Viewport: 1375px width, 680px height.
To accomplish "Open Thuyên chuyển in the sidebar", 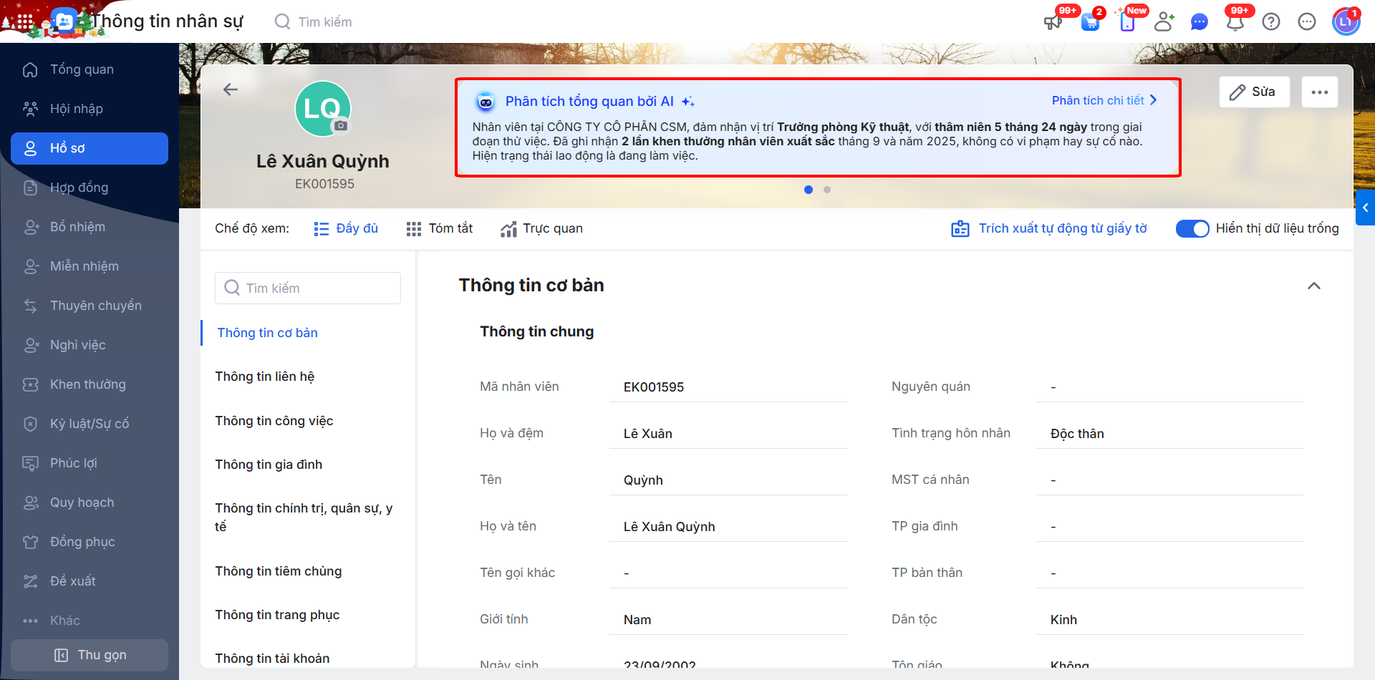I will tap(90, 306).
